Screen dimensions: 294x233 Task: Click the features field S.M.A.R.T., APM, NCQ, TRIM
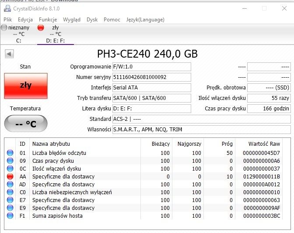coord(202,130)
